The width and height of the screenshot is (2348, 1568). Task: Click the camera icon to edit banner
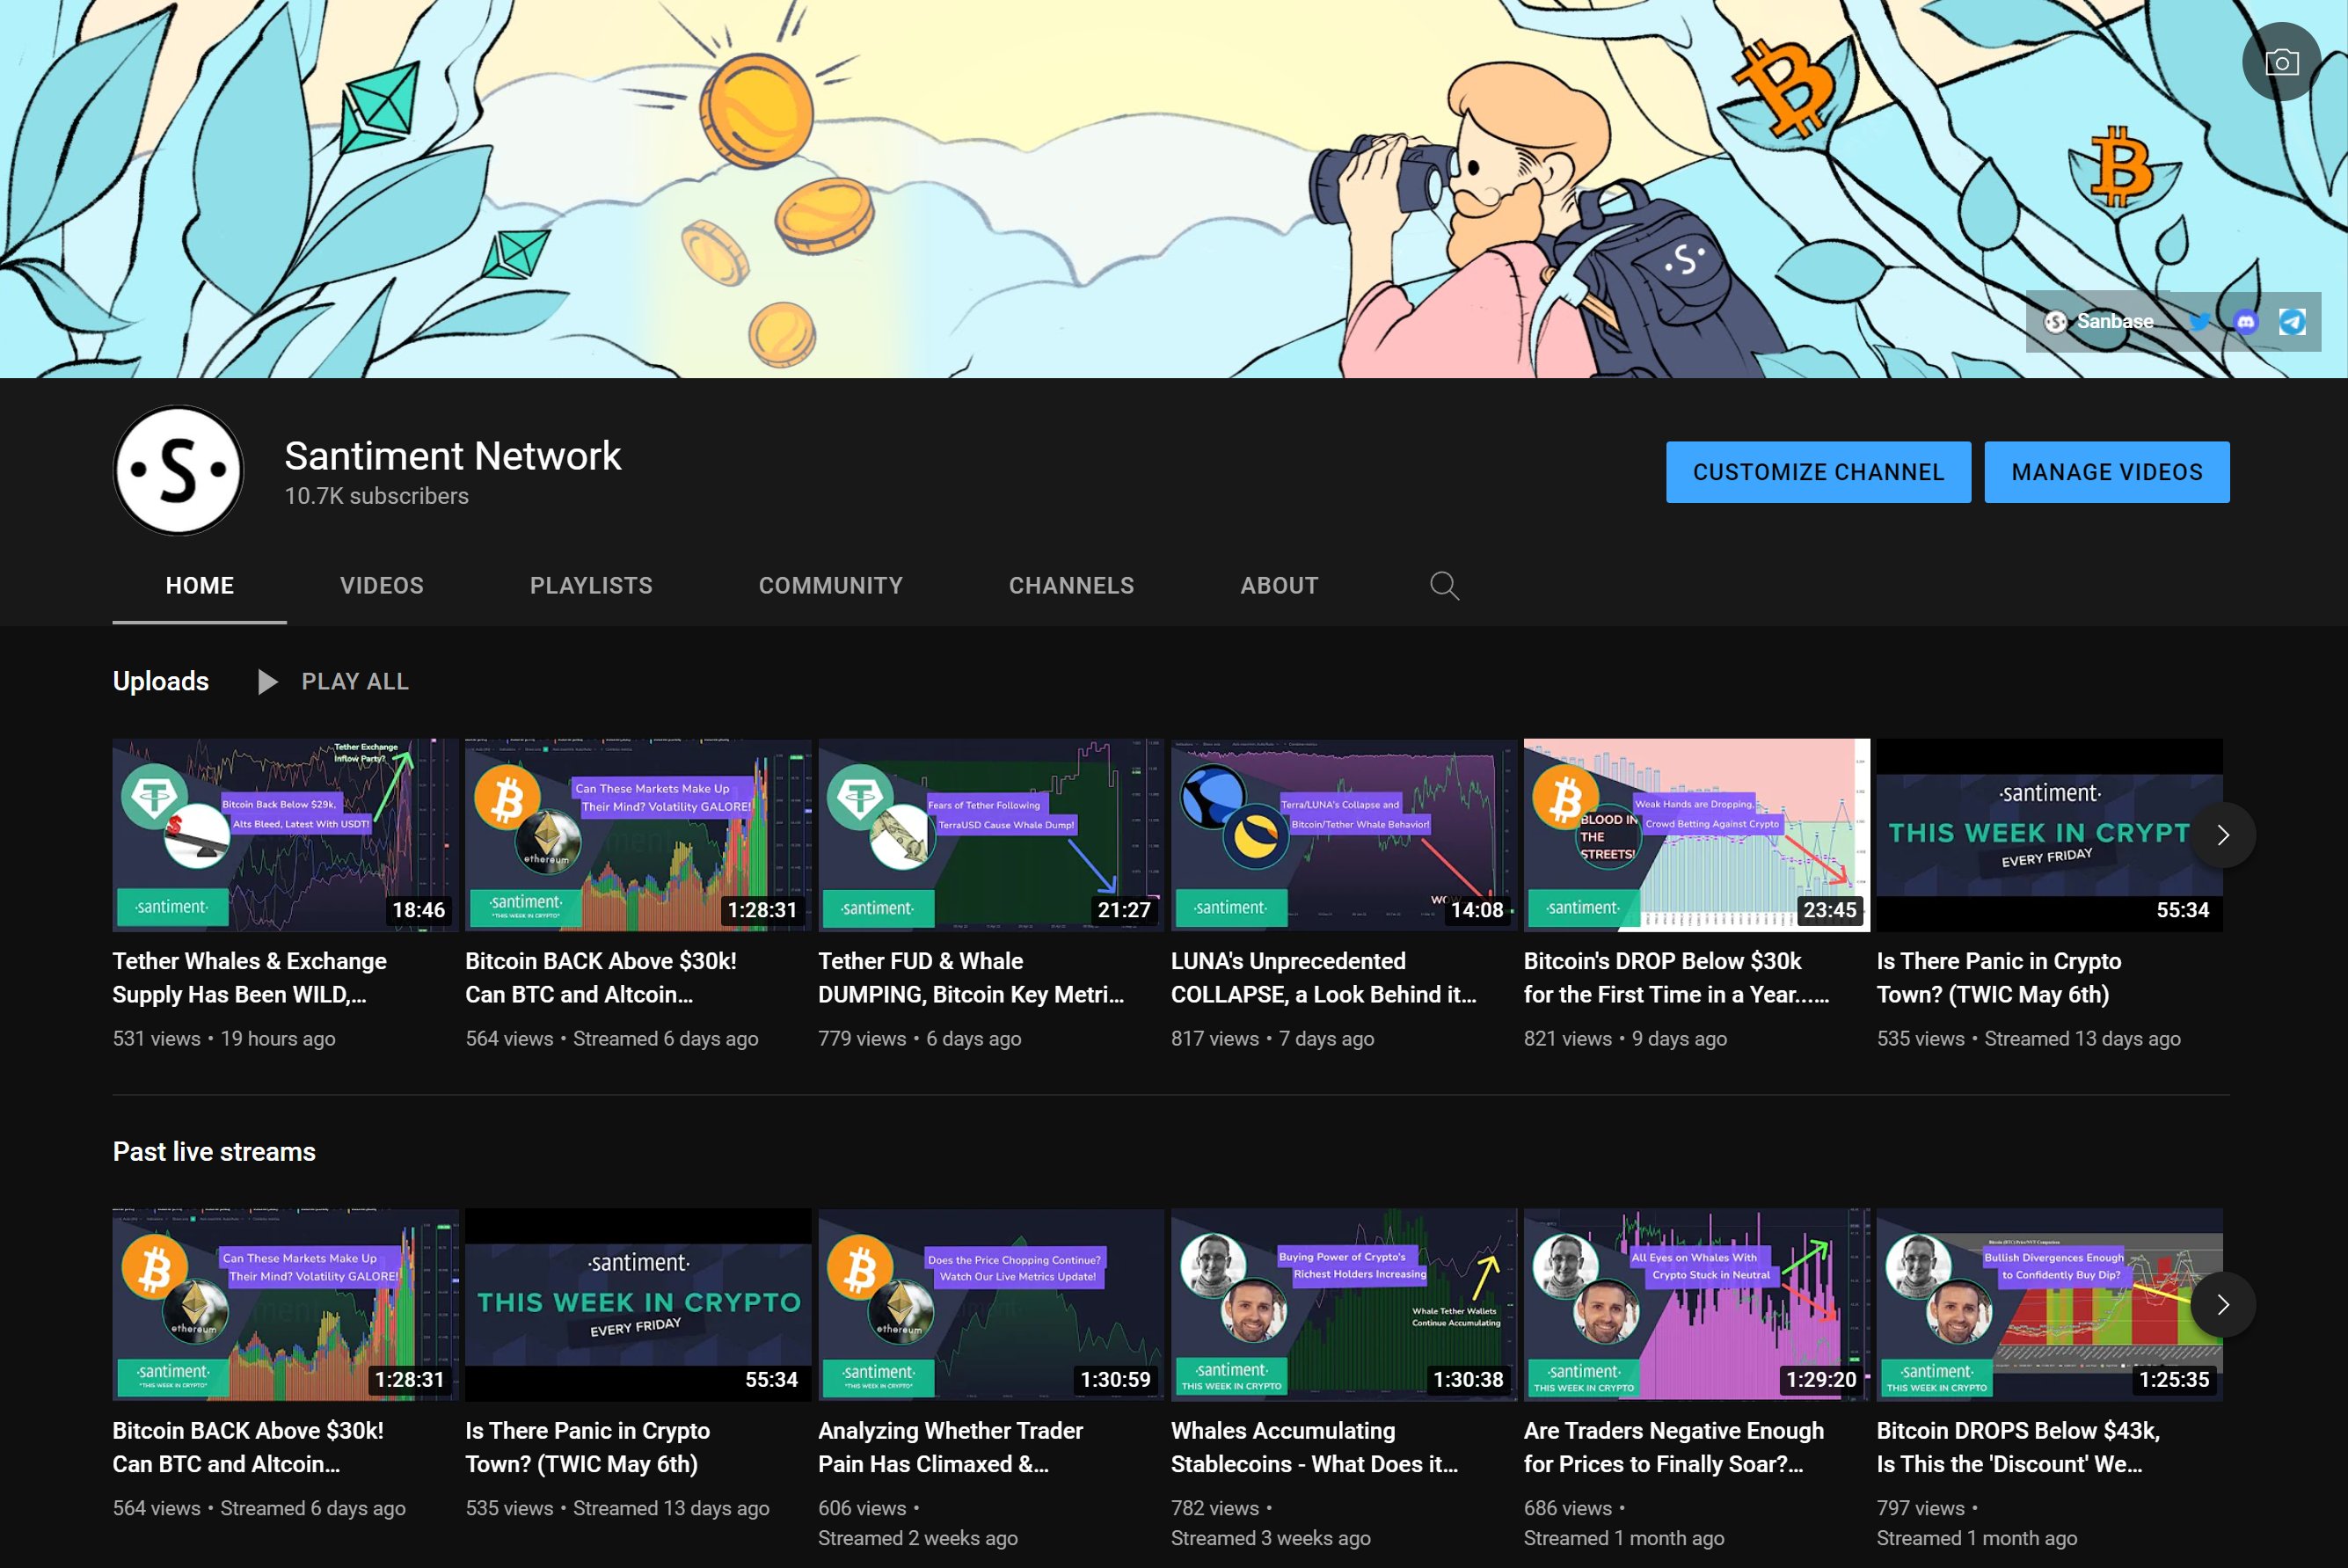click(x=2281, y=62)
